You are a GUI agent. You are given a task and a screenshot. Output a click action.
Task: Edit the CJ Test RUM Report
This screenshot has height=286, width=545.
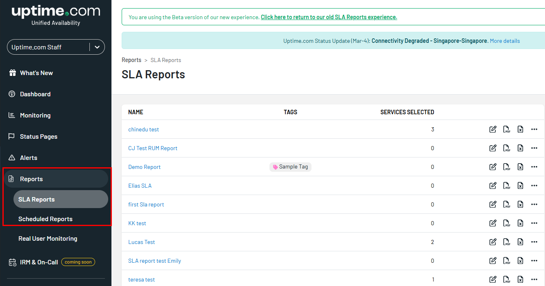point(493,148)
